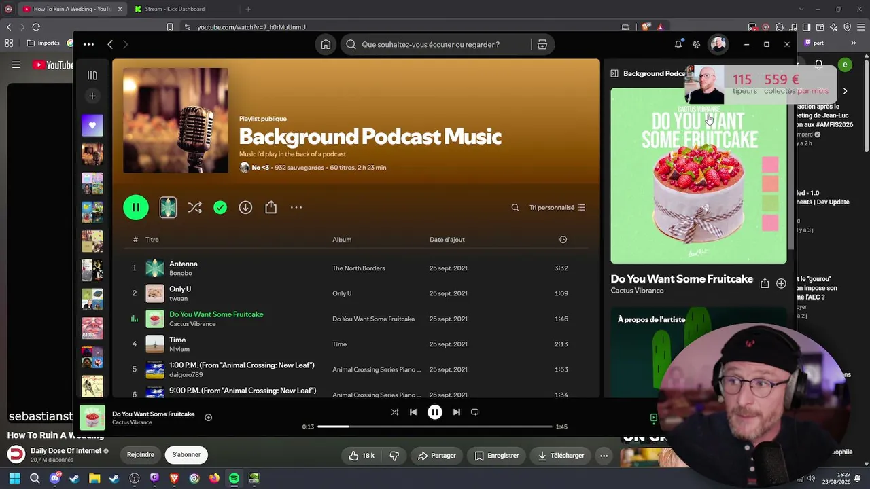870x489 pixels.
Task: Dislike the YouTube video
Action: (x=394, y=456)
